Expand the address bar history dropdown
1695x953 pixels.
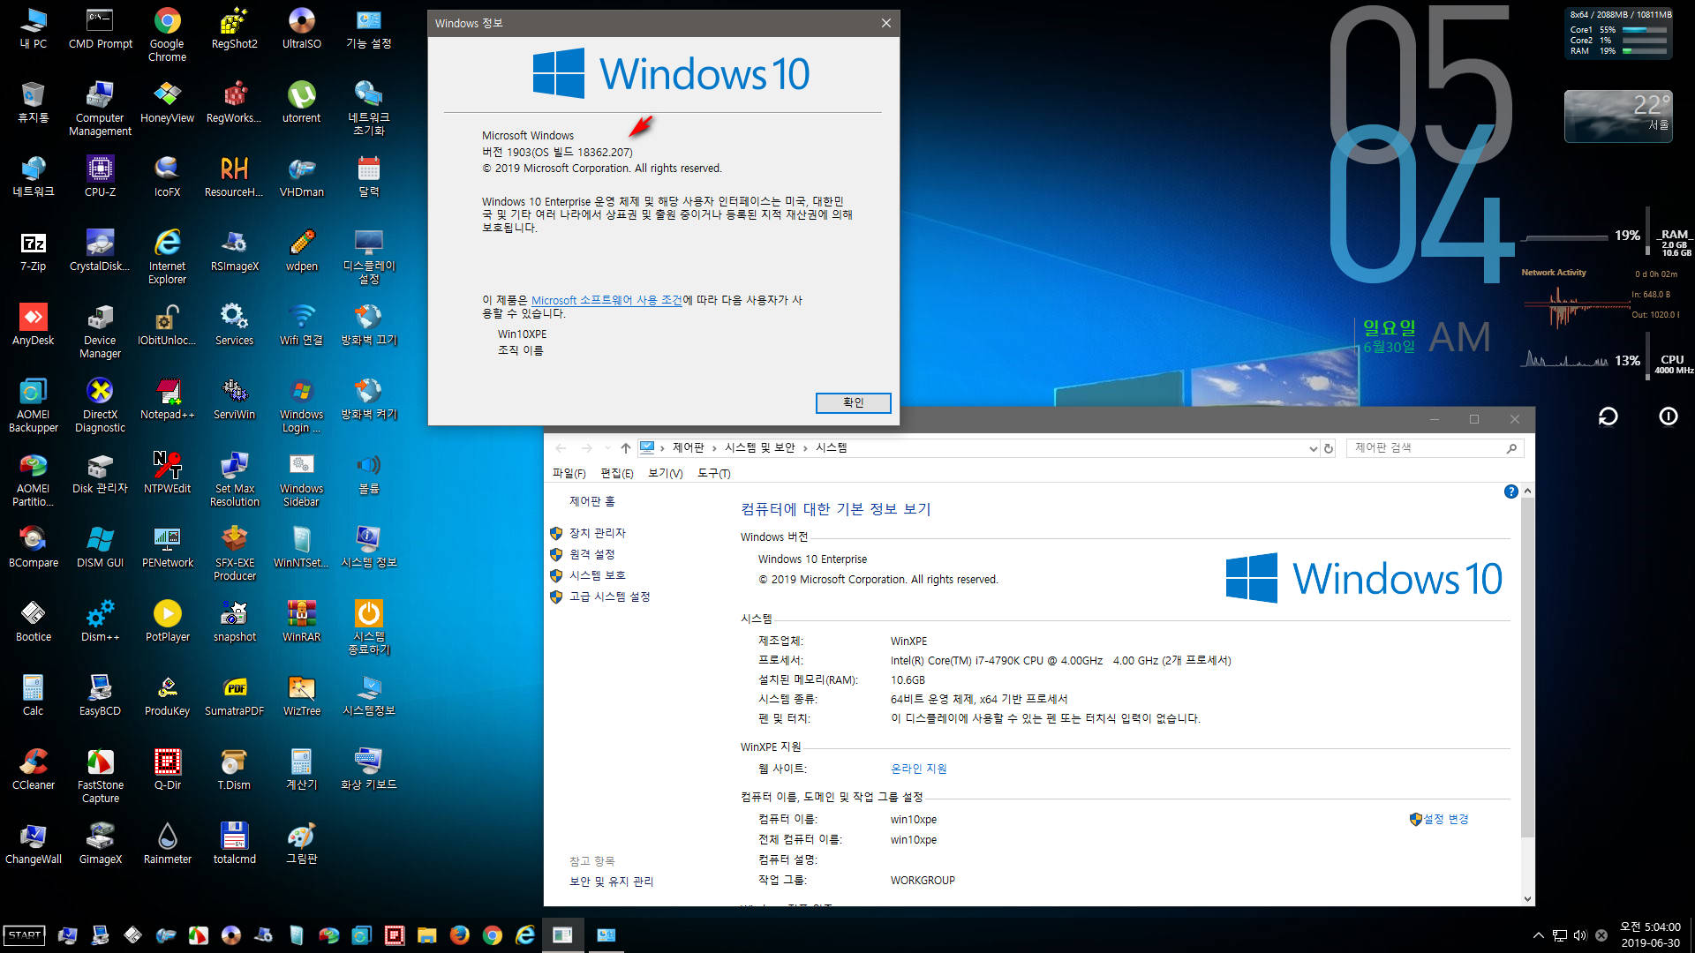[1313, 448]
